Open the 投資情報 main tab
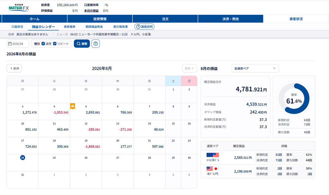329x195 pixels. pos(100,19)
